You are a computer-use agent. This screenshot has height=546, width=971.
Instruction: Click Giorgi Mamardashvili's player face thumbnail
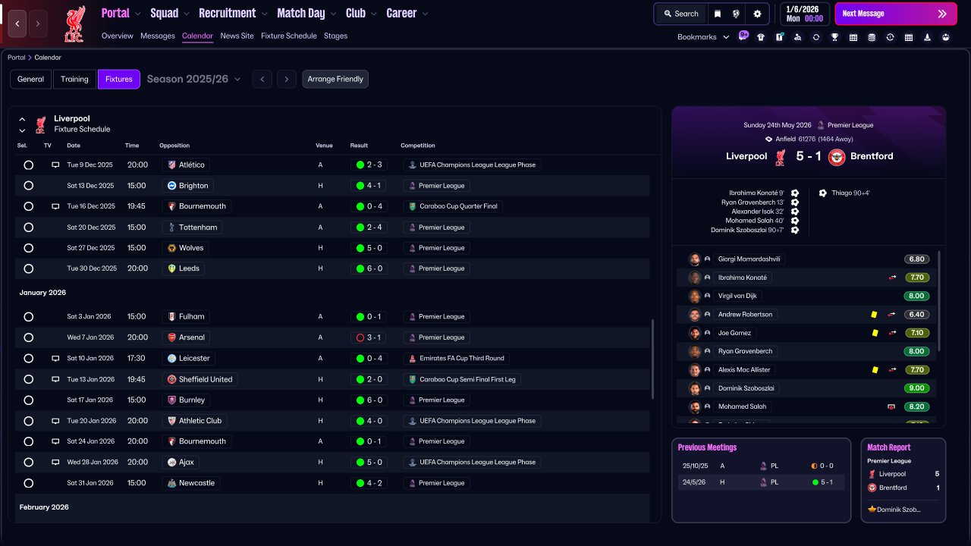pyautogui.click(x=694, y=259)
